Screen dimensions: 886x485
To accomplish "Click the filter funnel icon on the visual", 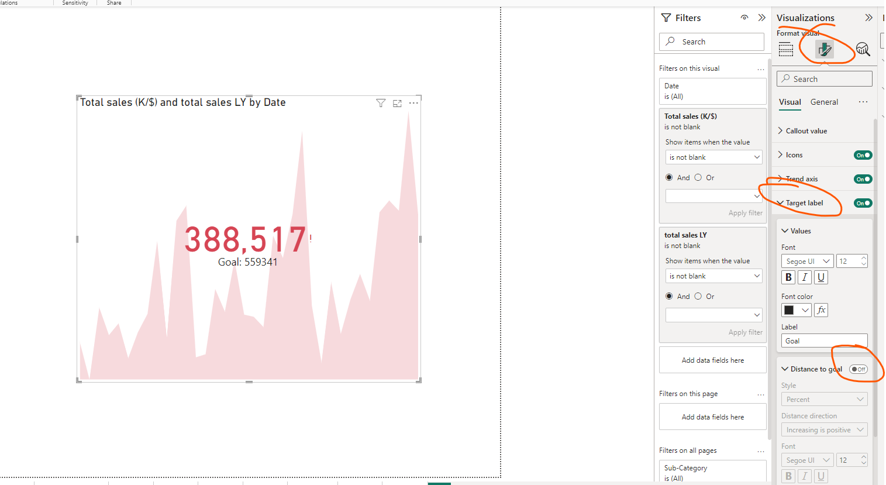I will [x=381, y=103].
